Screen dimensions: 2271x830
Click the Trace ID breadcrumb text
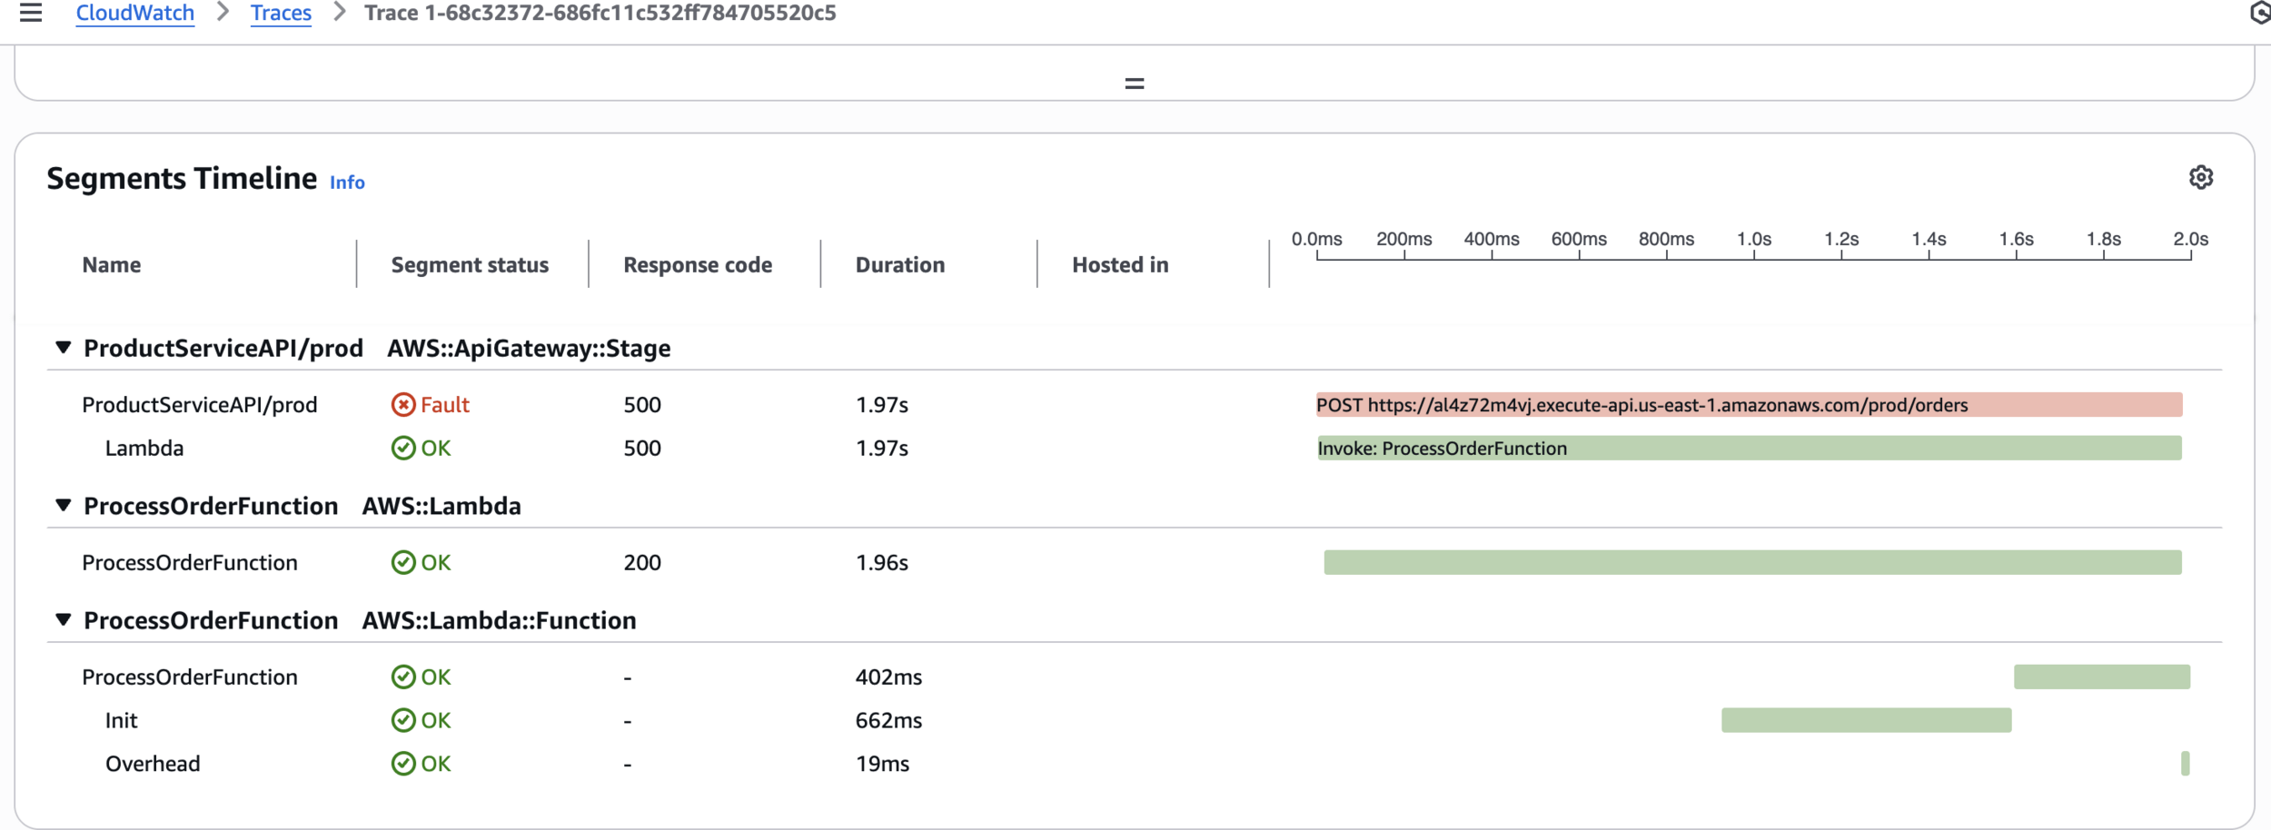pyautogui.click(x=600, y=13)
